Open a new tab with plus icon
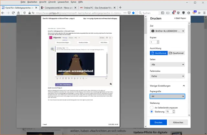The image size is (207, 135). tap(120, 7)
